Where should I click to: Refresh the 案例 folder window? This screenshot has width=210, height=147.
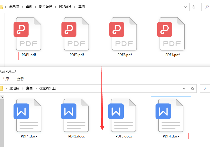click(x=194, y=7)
